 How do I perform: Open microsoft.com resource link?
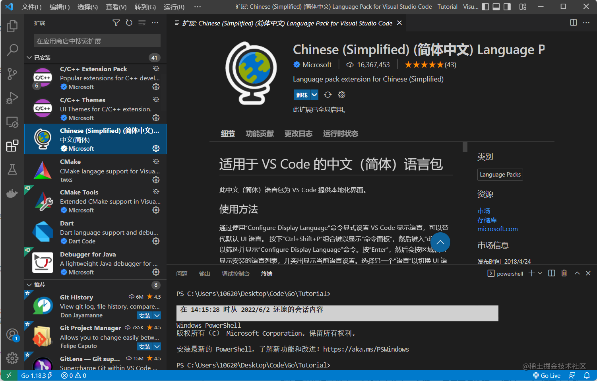click(498, 229)
